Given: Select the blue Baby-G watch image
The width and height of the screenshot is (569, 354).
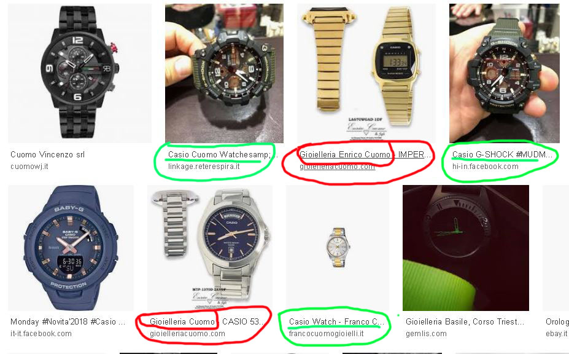Looking at the screenshot, I should 71,248.
